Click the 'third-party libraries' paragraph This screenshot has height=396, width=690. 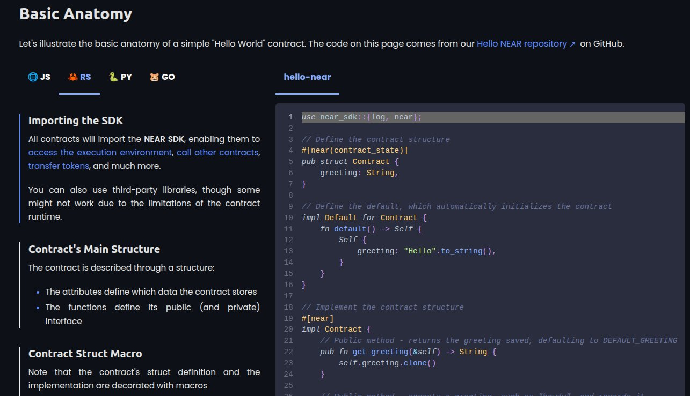pyautogui.click(x=144, y=203)
